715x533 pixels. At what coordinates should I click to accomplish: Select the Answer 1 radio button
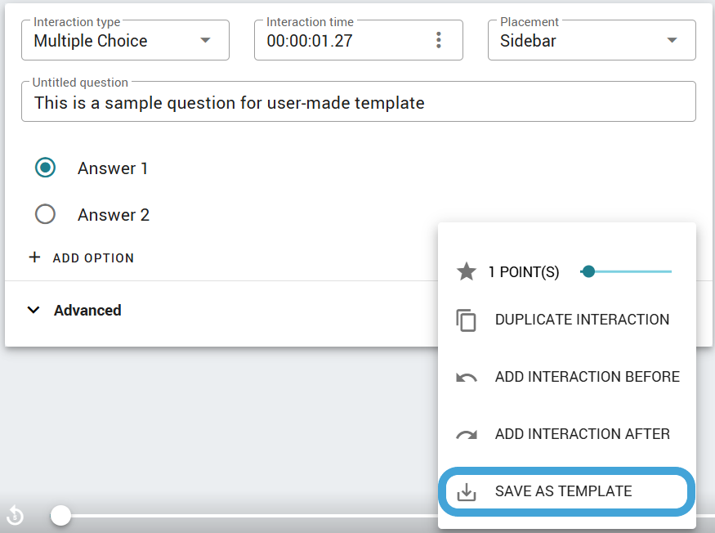tap(45, 168)
